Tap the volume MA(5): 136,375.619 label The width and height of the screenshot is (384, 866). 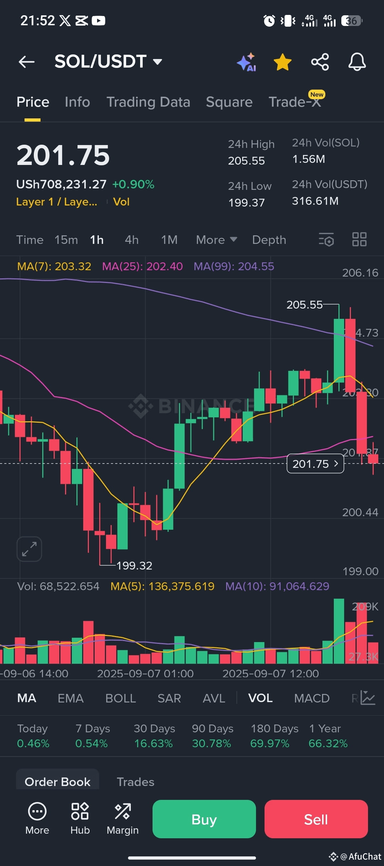[162, 586]
